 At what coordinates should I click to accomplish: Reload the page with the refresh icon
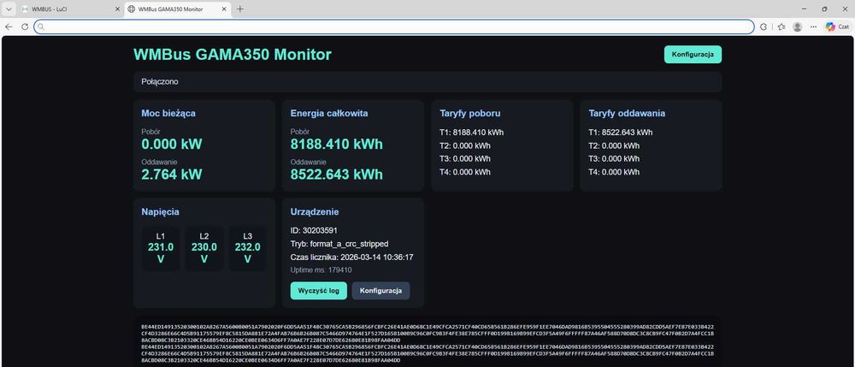(x=25, y=27)
